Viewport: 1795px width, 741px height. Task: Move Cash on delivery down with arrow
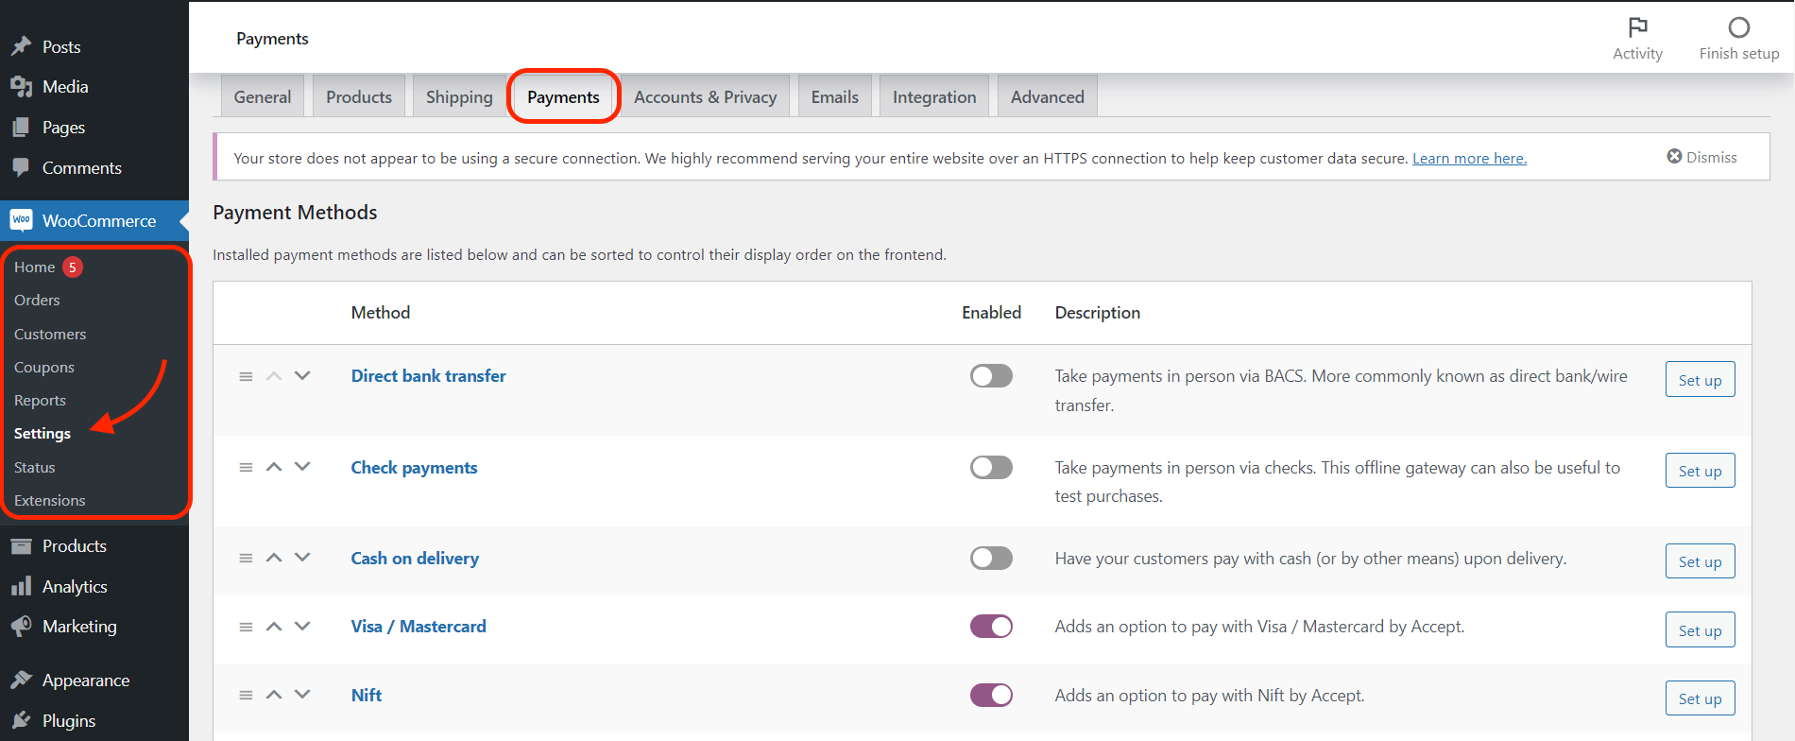coord(302,557)
